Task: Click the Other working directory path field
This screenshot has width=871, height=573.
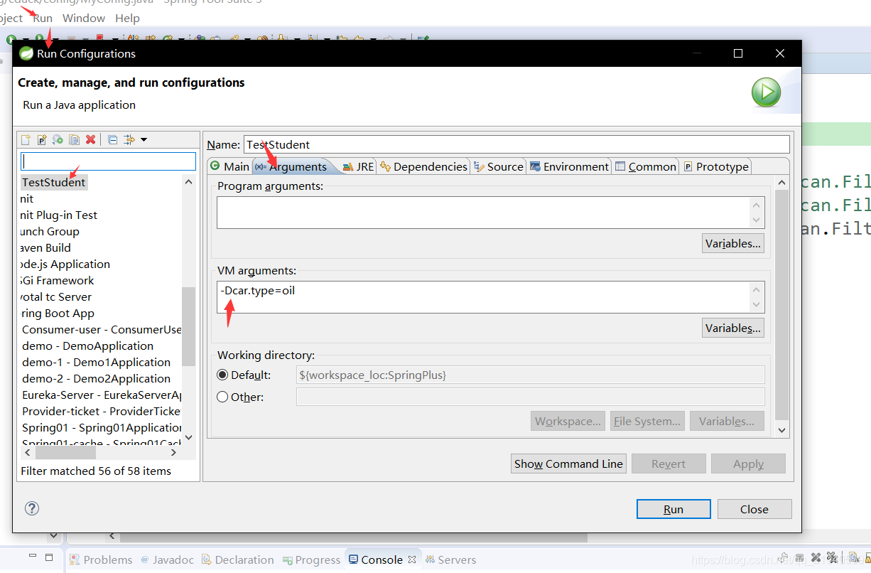Action: (x=530, y=397)
